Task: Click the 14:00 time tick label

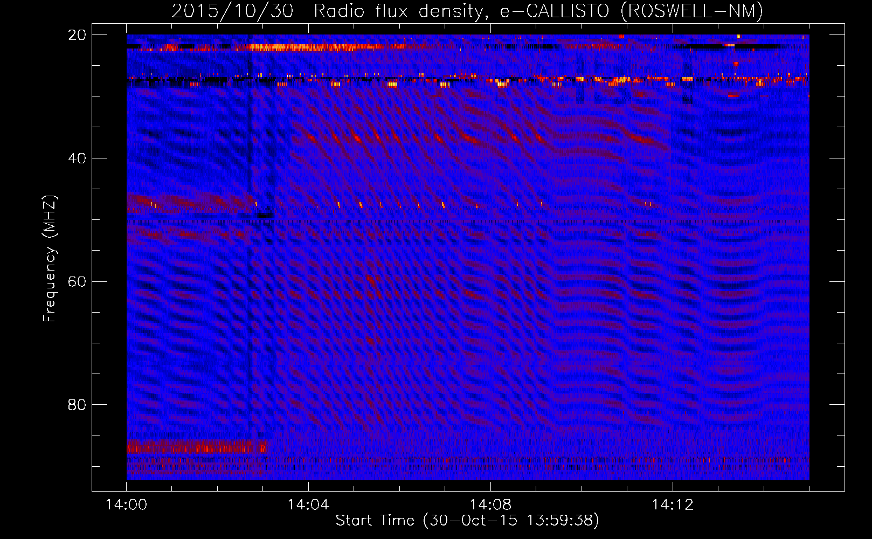Action: point(126,505)
